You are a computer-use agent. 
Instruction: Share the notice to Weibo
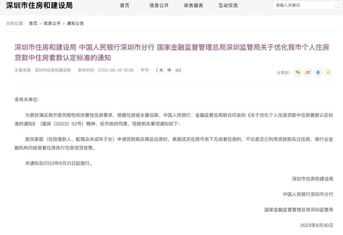click(x=308, y=72)
